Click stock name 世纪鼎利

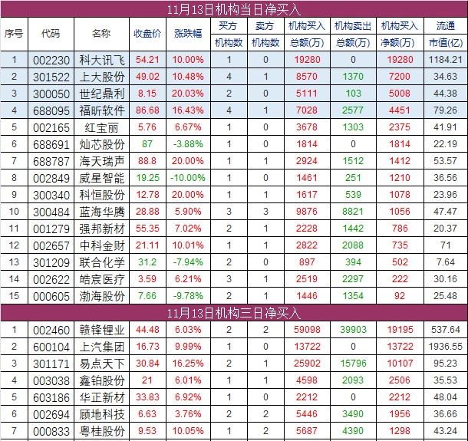click(x=102, y=94)
